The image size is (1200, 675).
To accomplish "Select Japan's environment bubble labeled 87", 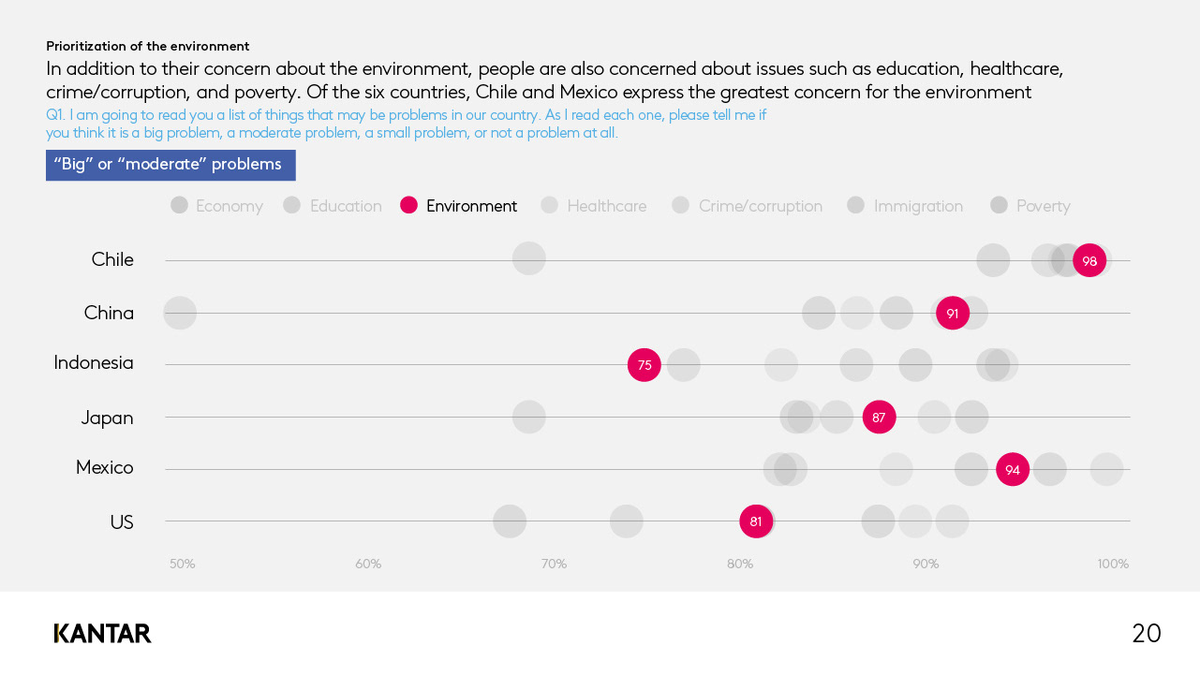I will point(879,417).
